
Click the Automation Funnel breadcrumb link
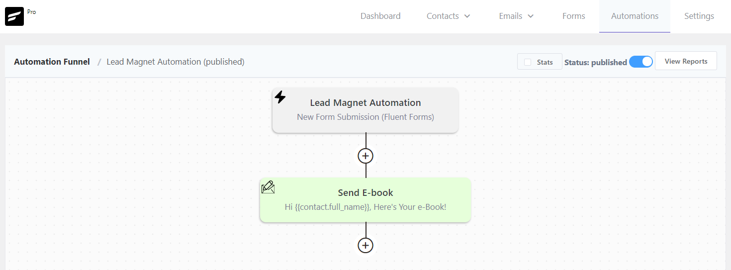[x=52, y=62]
